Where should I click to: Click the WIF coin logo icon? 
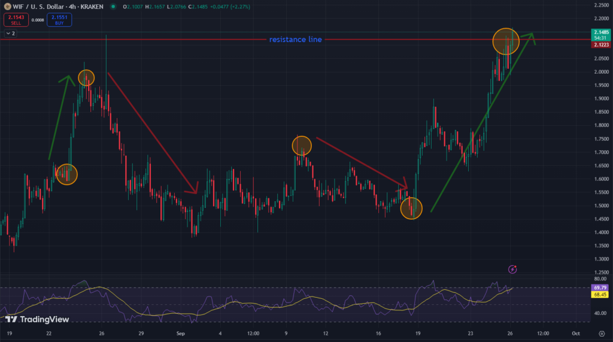7,6
